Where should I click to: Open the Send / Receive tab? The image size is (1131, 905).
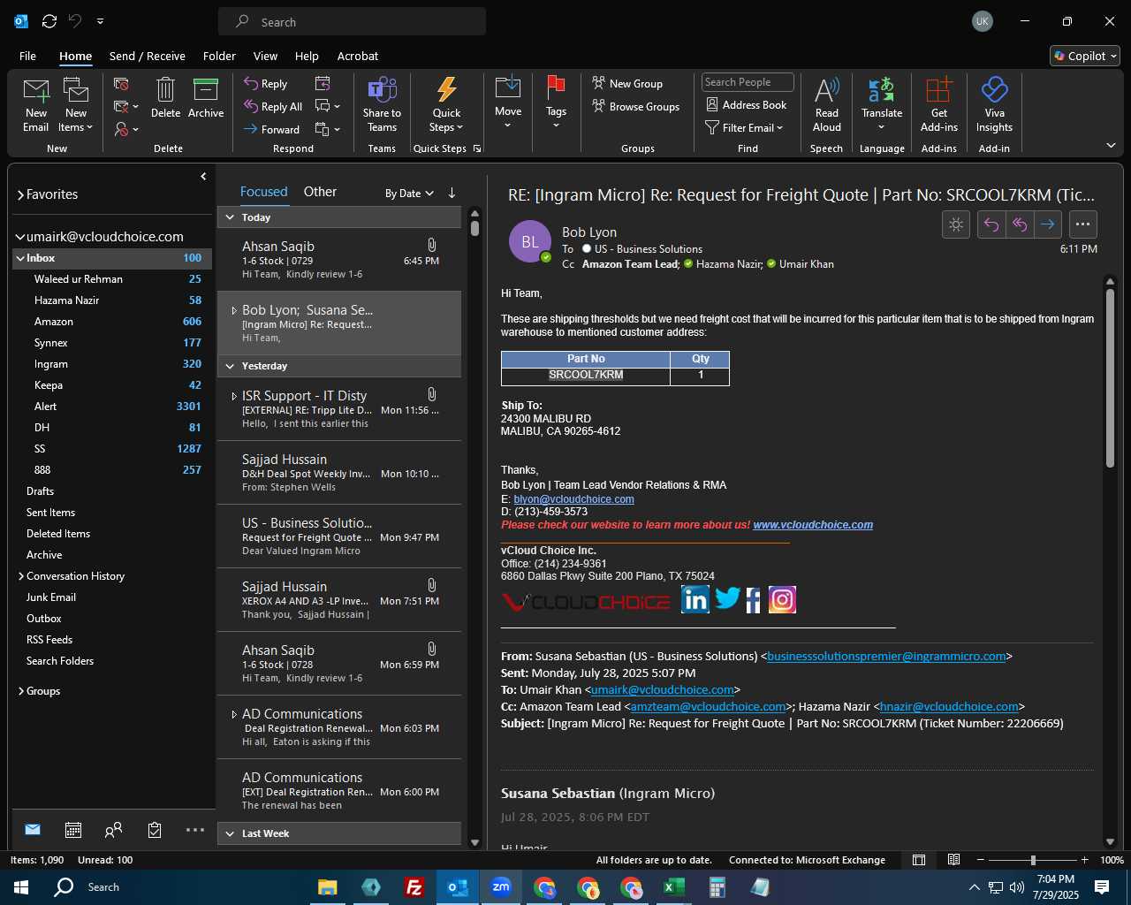pos(148,56)
